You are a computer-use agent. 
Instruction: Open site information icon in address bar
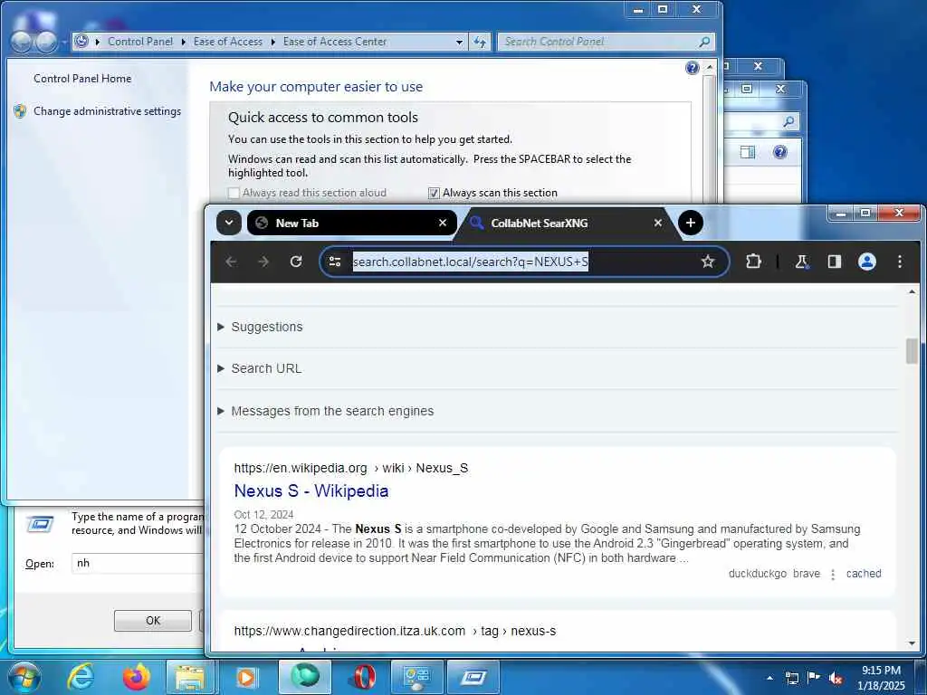[335, 262]
